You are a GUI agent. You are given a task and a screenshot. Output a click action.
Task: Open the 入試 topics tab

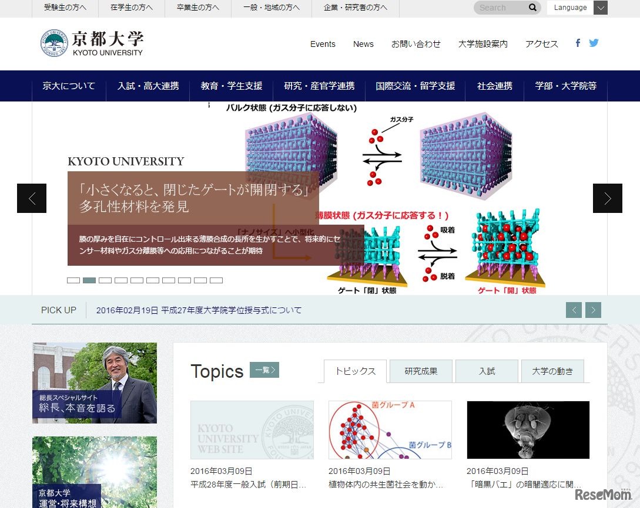coord(487,371)
